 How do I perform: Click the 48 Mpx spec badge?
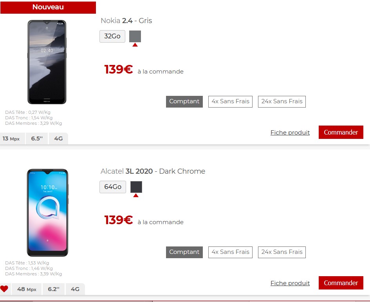click(27, 289)
